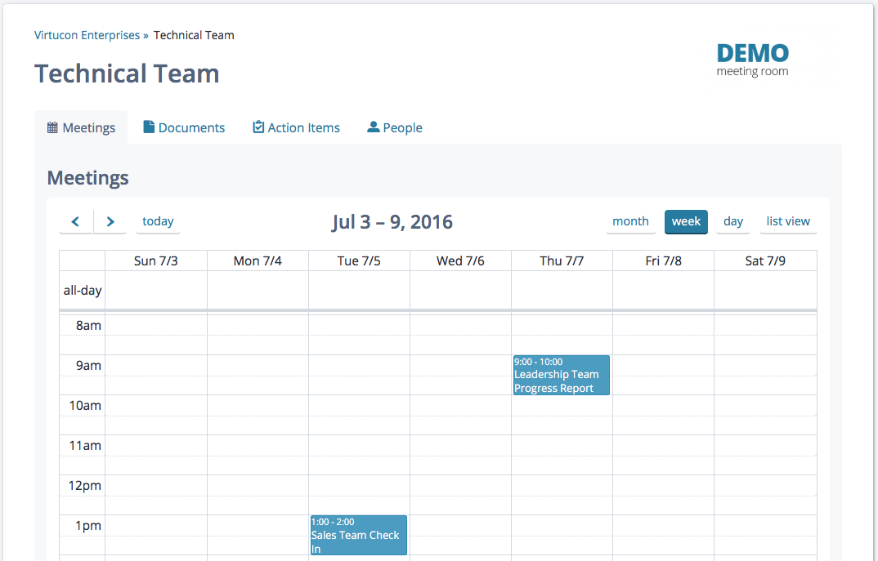The width and height of the screenshot is (878, 561).
Task: Open the Documents tab
Action: tap(183, 127)
